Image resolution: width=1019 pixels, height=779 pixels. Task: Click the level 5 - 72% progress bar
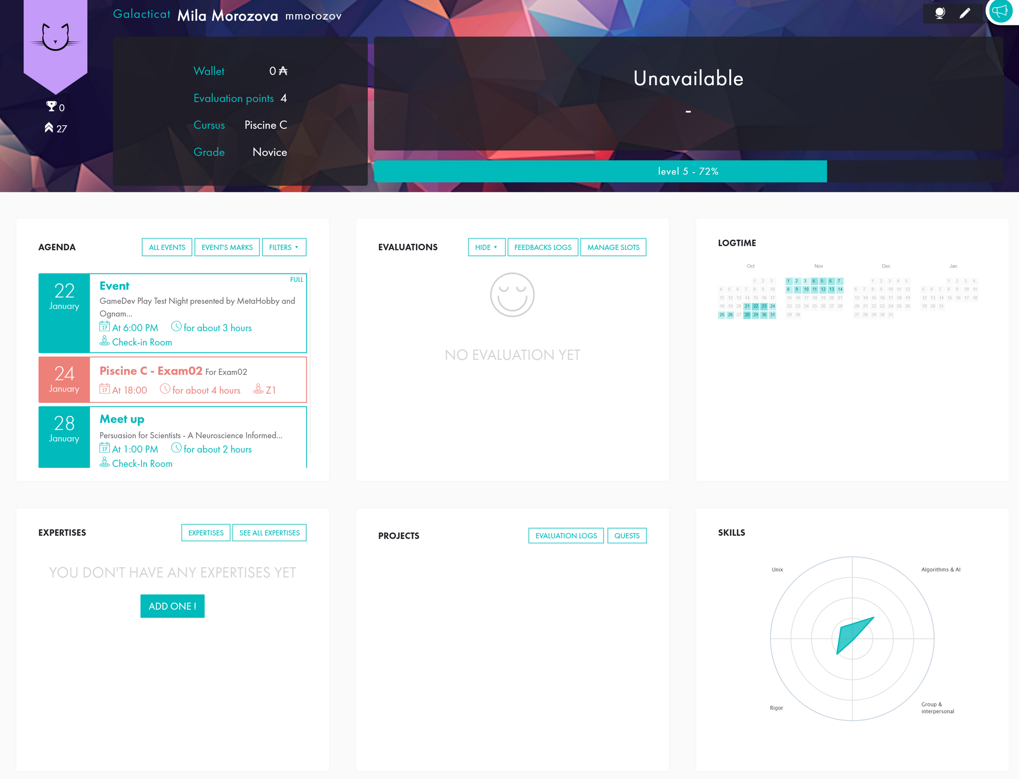[x=687, y=170]
